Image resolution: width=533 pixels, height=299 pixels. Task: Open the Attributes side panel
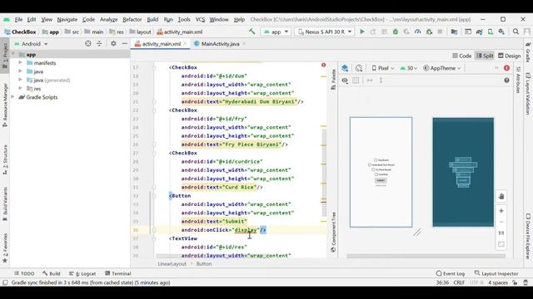coord(518,80)
